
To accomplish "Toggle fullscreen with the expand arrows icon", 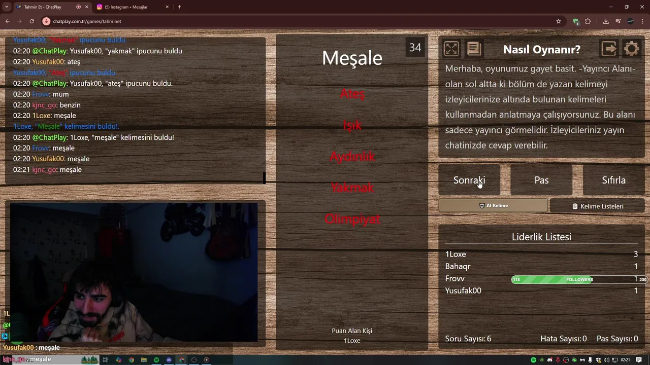I will [x=451, y=49].
